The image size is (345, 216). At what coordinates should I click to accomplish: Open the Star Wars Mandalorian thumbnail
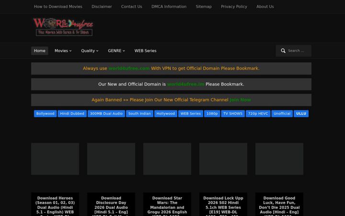click(167, 159)
